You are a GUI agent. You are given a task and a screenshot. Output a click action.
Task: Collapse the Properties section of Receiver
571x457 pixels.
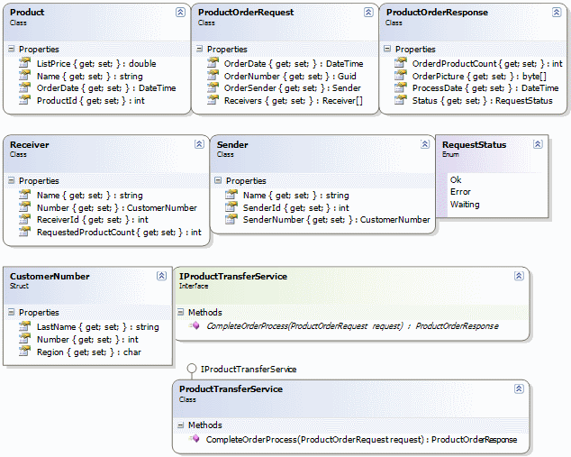pyautogui.click(x=12, y=181)
